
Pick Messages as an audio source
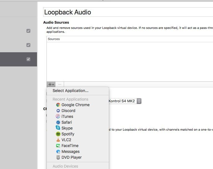coord(78,151)
